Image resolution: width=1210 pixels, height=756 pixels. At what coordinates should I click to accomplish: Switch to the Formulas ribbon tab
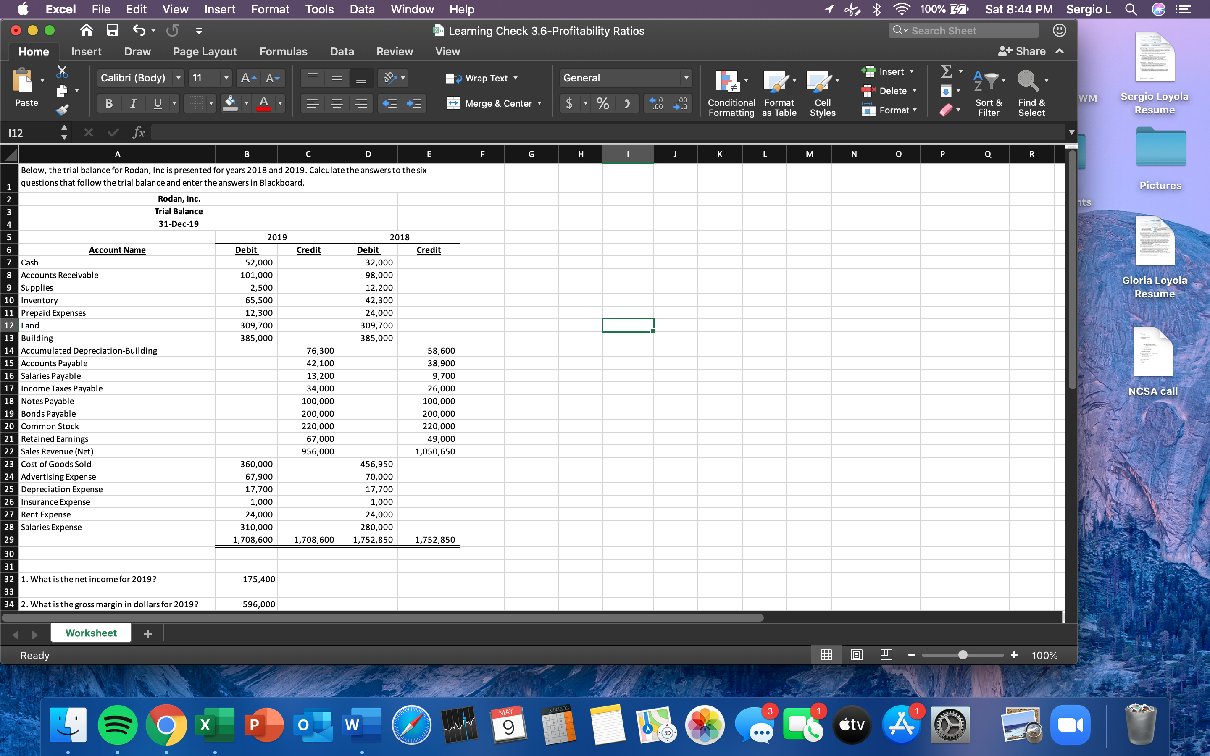[x=283, y=51]
